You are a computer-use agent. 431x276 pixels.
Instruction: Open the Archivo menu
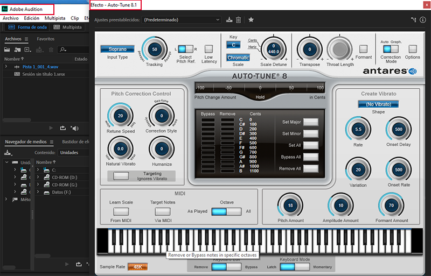point(11,18)
